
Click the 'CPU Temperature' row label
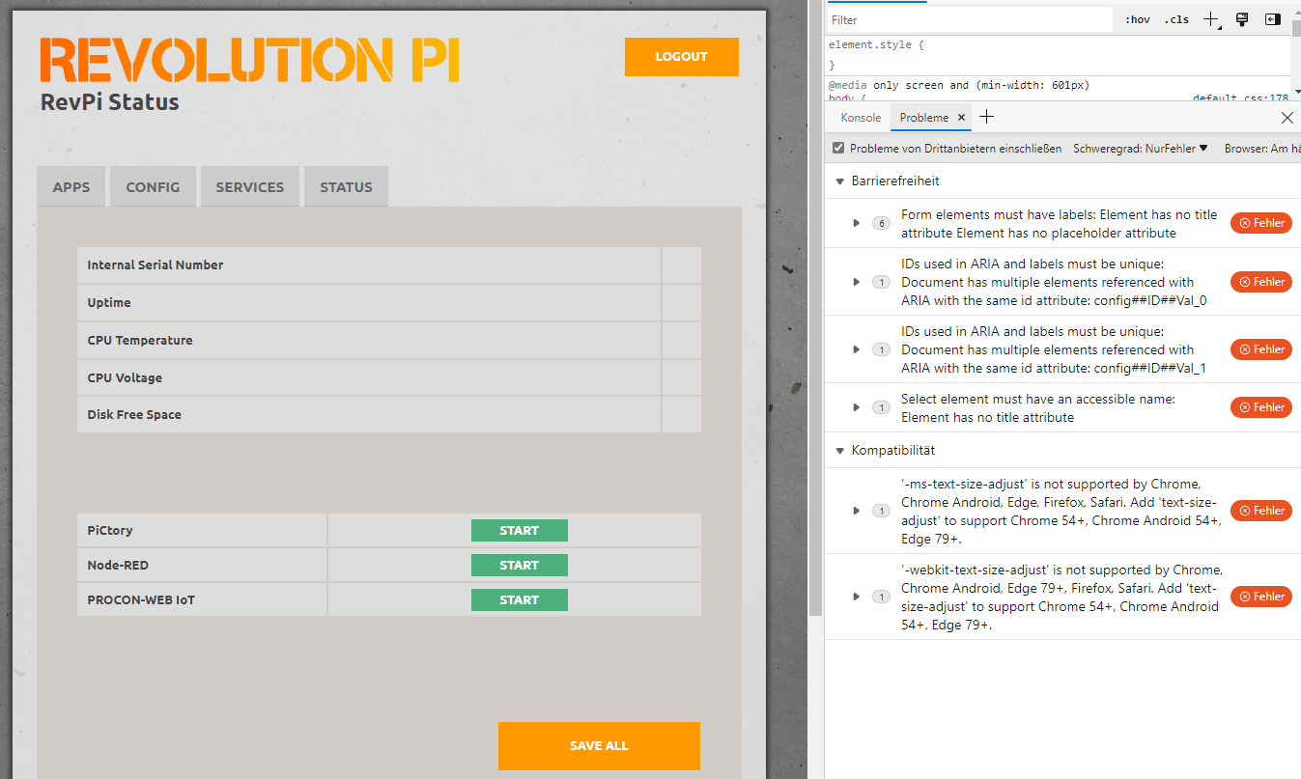(x=140, y=341)
